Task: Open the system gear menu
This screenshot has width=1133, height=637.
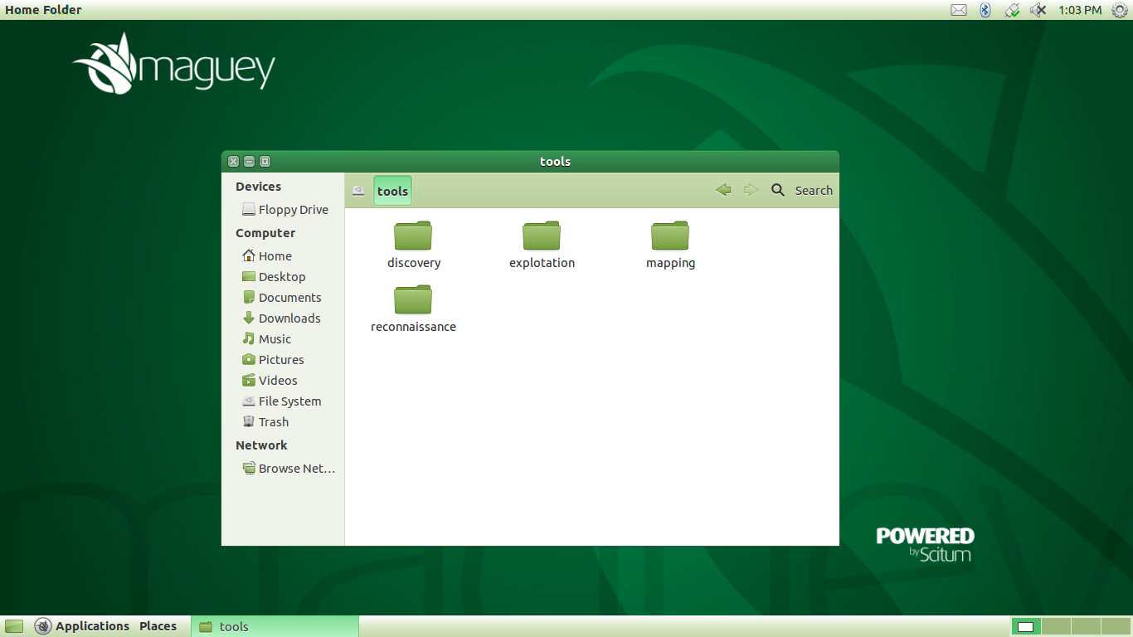Action: (1120, 10)
